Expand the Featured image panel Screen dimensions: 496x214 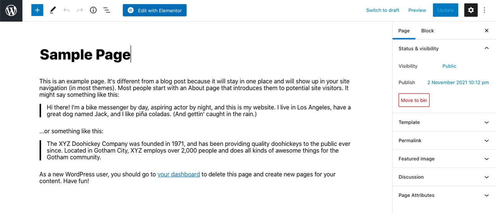click(486, 159)
